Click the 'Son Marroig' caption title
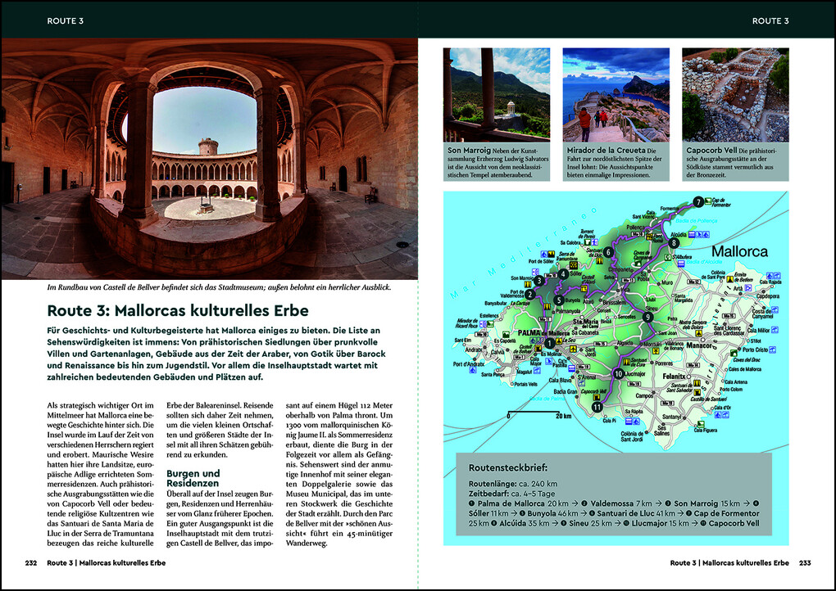The height and width of the screenshot is (591, 836). [469, 151]
